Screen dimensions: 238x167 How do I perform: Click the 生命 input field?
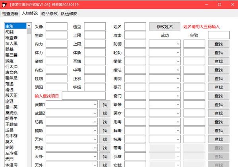56,35
